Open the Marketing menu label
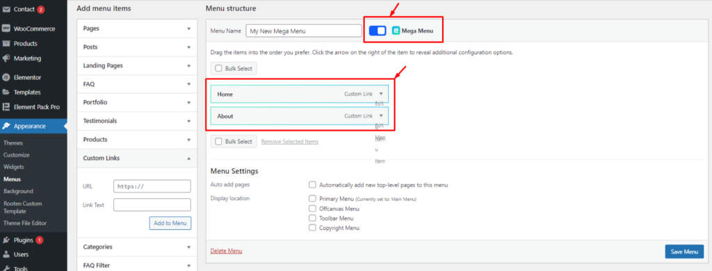The width and height of the screenshot is (712, 271). (27, 58)
